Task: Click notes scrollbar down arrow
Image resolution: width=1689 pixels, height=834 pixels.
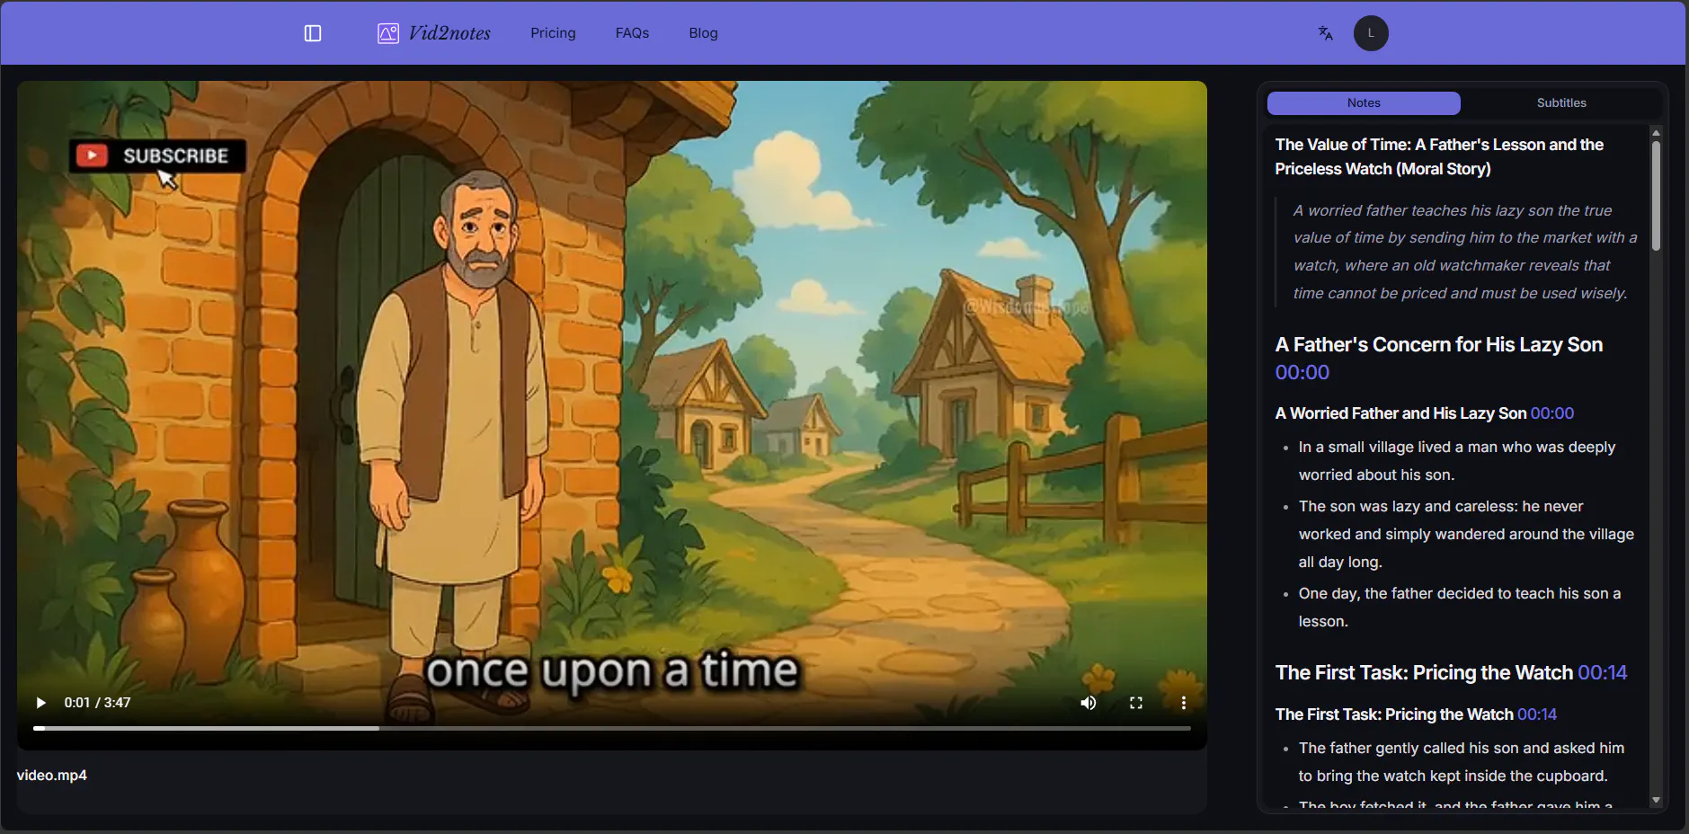Action: tap(1656, 800)
